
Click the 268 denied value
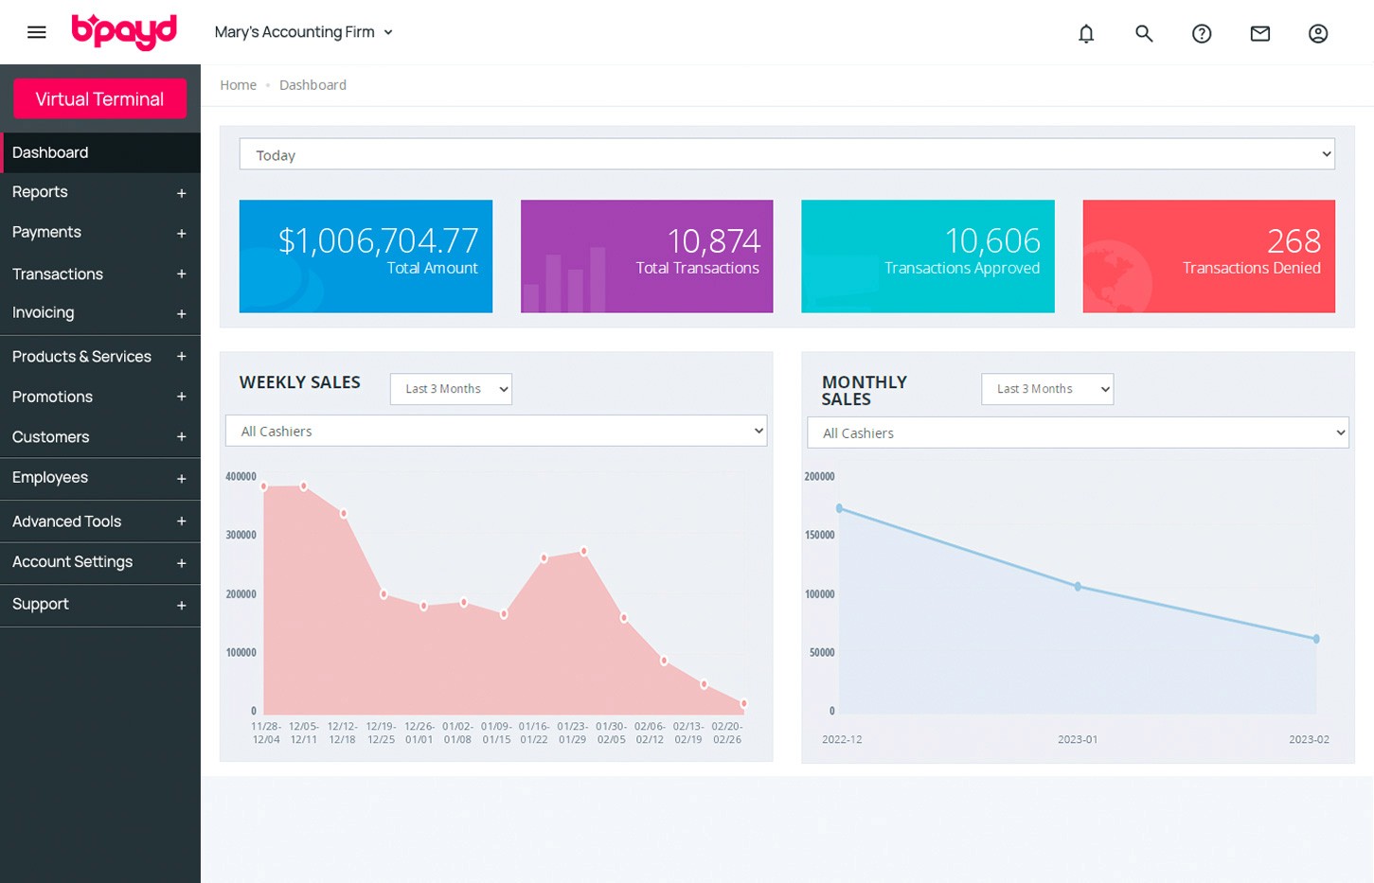[x=1294, y=240]
